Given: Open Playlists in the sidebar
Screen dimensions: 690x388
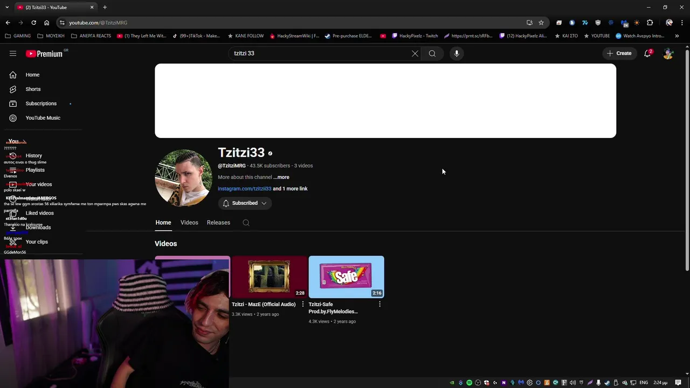Looking at the screenshot, I should tap(35, 170).
